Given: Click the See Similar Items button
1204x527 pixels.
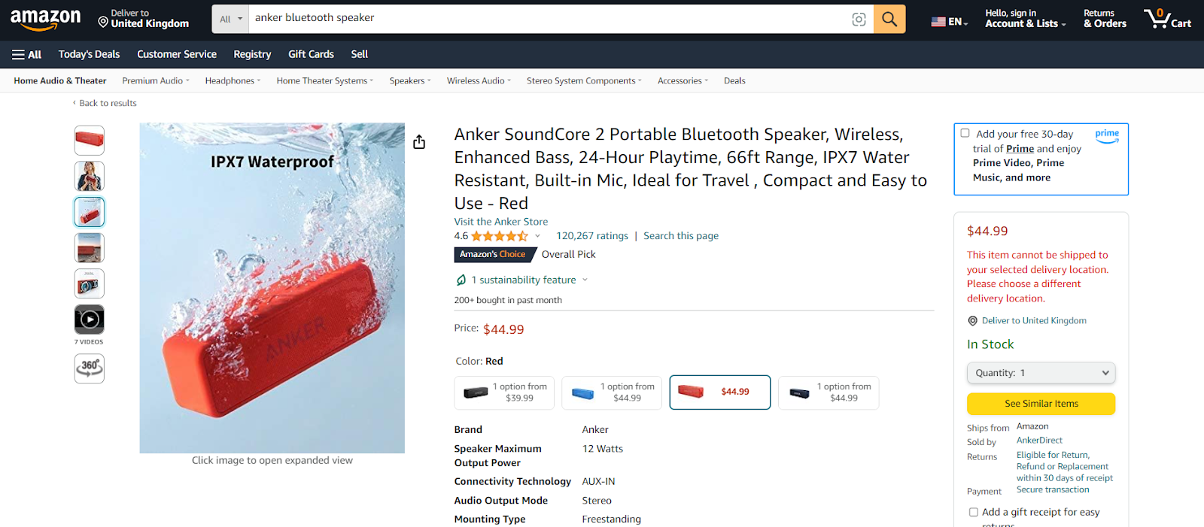Looking at the screenshot, I should [1041, 404].
